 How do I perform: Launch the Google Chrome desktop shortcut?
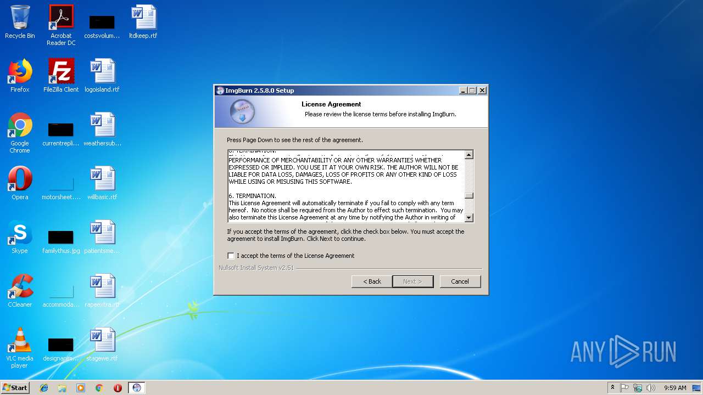[20, 133]
